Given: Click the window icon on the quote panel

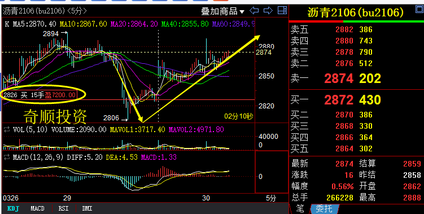Looking at the screenshot, I should click(419, 9).
